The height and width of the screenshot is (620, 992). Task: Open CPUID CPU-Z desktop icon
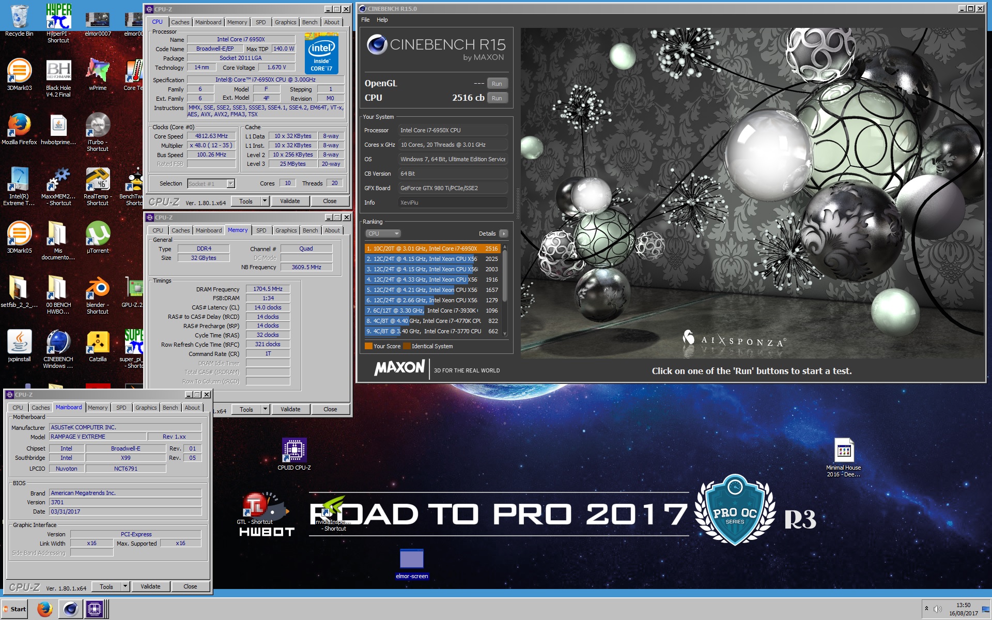point(294,454)
